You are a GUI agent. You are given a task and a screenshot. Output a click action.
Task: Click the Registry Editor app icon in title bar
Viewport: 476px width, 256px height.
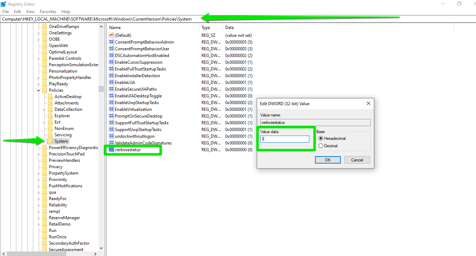(4, 4)
